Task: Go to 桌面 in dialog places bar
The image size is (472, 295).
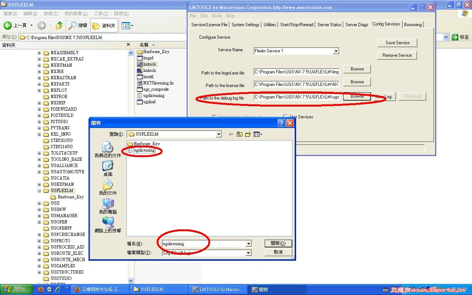Action: (x=108, y=169)
